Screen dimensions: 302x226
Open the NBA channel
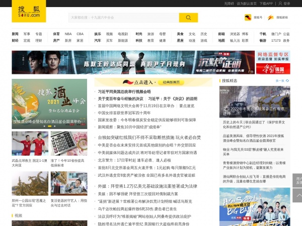pos(68,34)
